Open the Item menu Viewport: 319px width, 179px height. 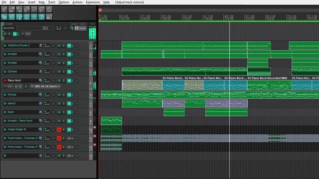[x=41, y=2]
